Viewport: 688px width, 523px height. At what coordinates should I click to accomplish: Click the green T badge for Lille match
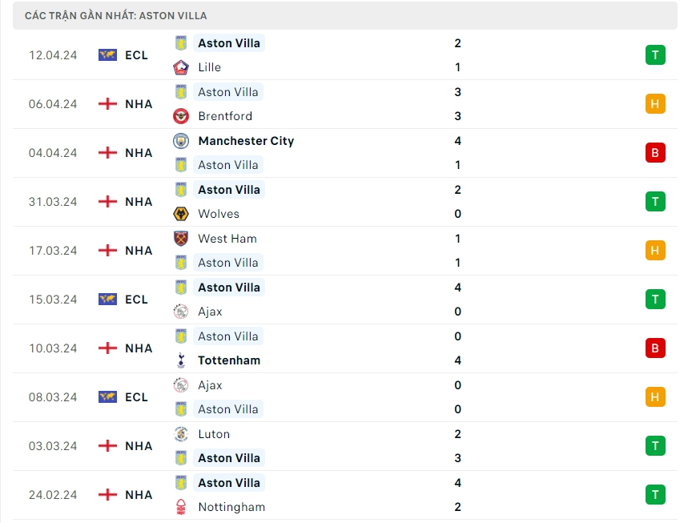655,55
